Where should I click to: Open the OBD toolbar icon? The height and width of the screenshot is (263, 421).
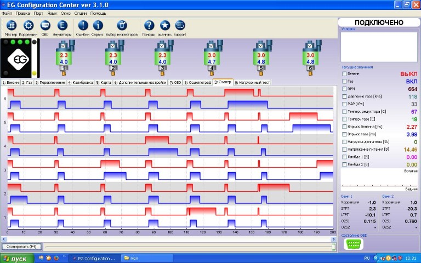pos(45,25)
